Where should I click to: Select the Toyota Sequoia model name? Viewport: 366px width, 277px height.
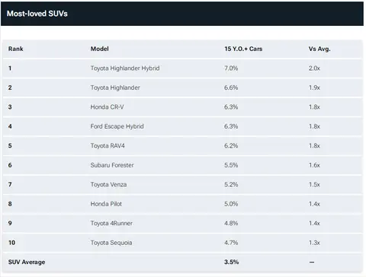(111, 243)
